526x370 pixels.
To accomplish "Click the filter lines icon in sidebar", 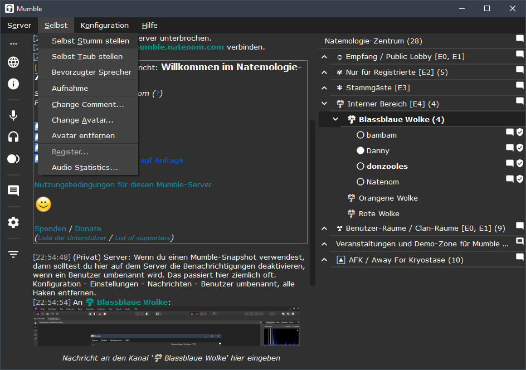I will coord(13,254).
